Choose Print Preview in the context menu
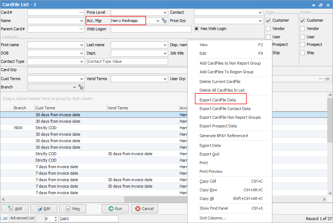The width and height of the screenshot is (333, 223). pos(211,171)
